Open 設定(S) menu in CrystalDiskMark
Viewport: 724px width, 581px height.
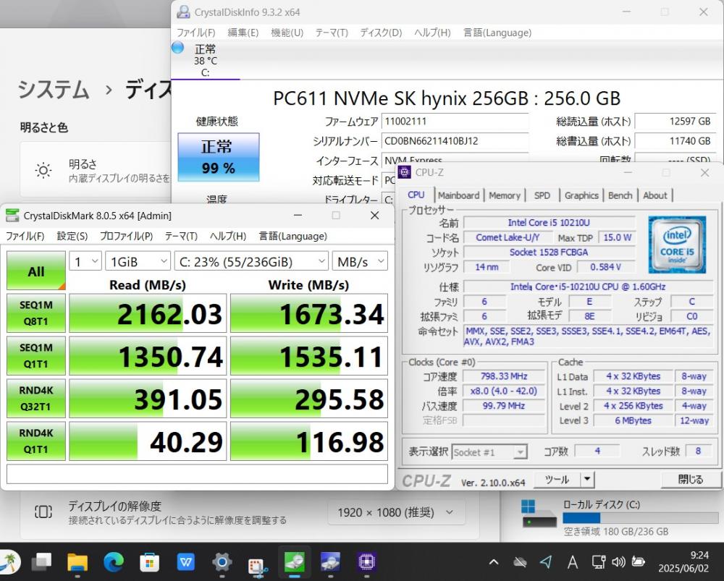72,237
